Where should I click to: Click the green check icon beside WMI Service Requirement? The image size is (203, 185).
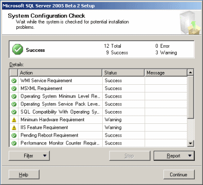(14, 81)
